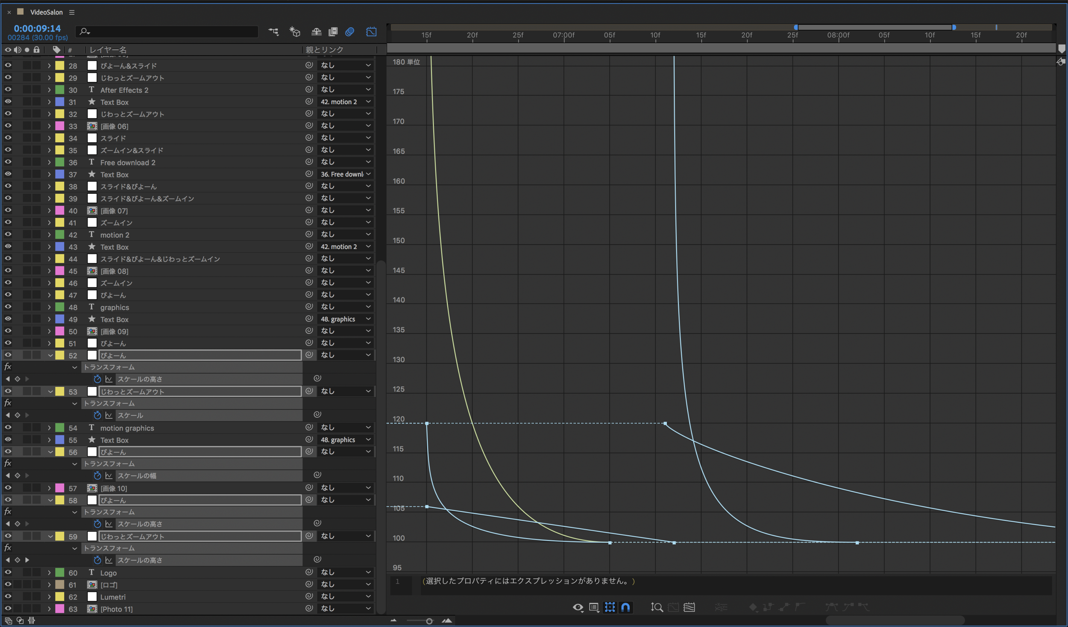Screen dimensions: 1068x627
Task: Click the Frame Blending switch icon
Action: (x=333, y=32)
